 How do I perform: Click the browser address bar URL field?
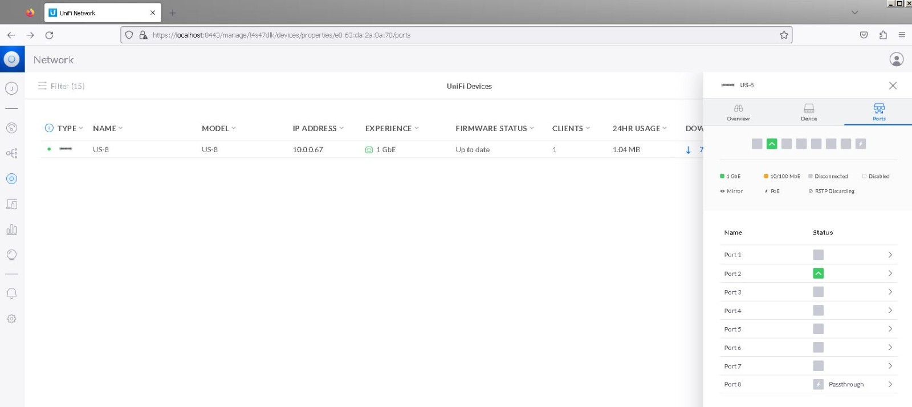point(456,35)
